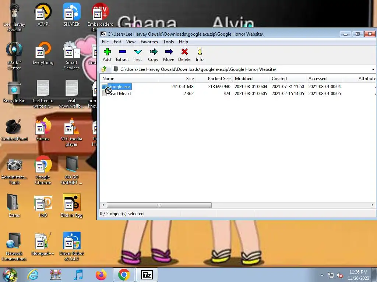This screenshot has width=377, height=282.
Task: Select the xDark Center desktop icon
Action: [14, 56]
